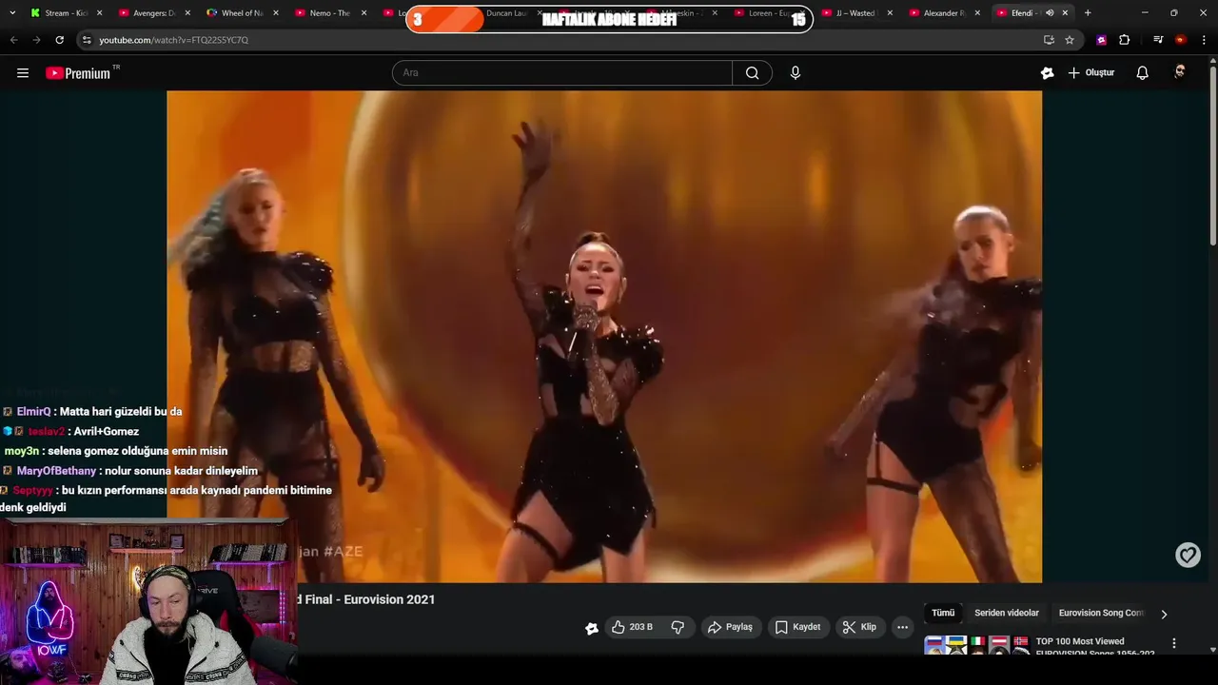Click the 203 B like count
The height and width of the screenshot is (685, 1218).
click(x=641, y=627)
